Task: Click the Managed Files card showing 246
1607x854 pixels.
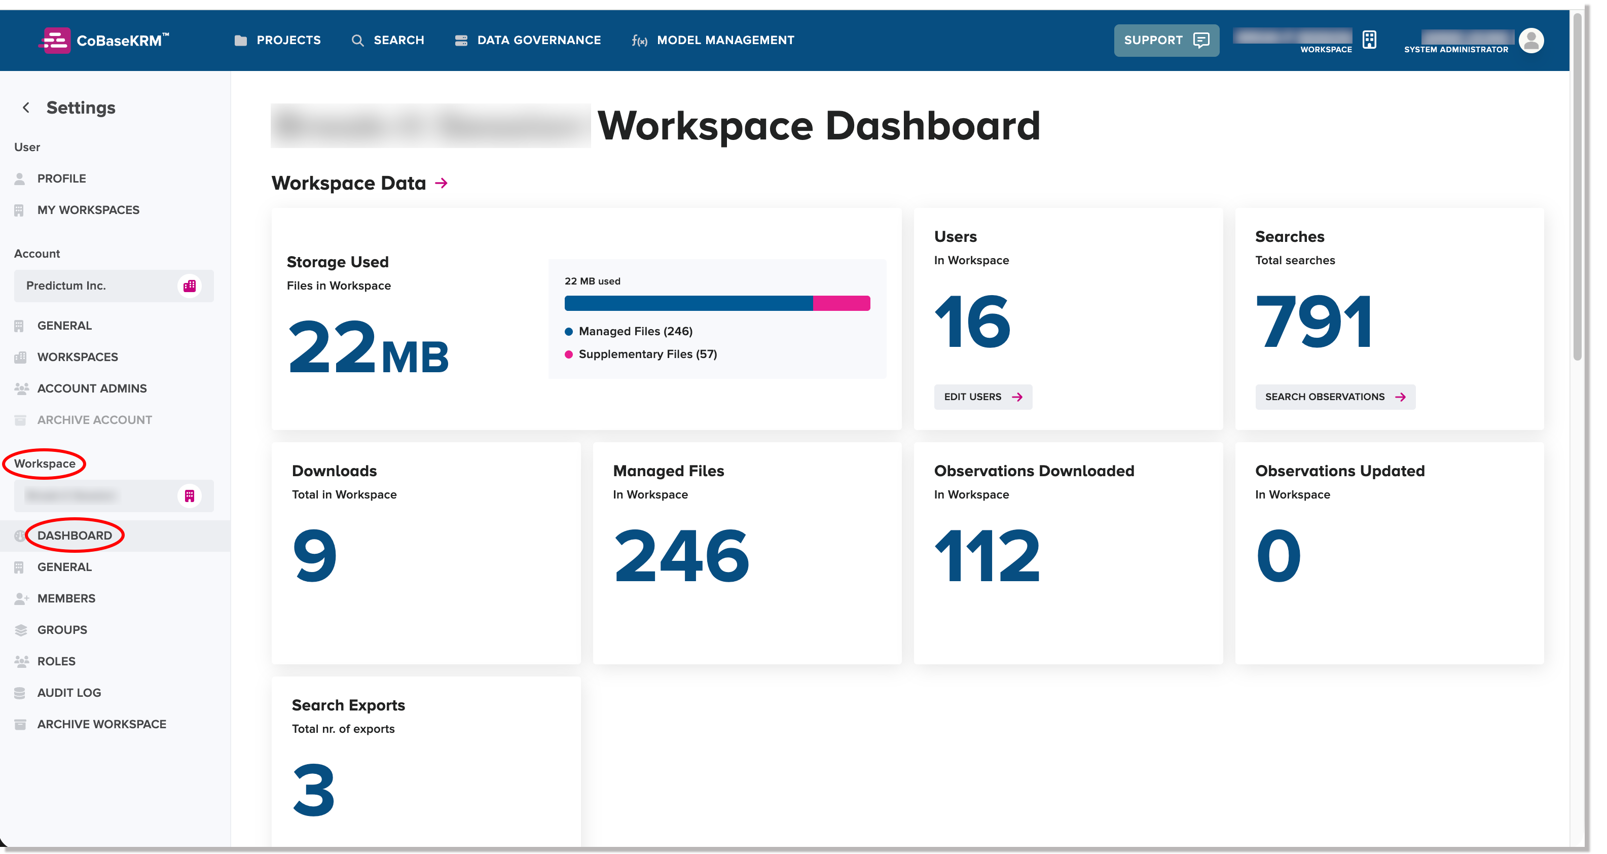Action: pyautogui.click(x=747, y=553)
